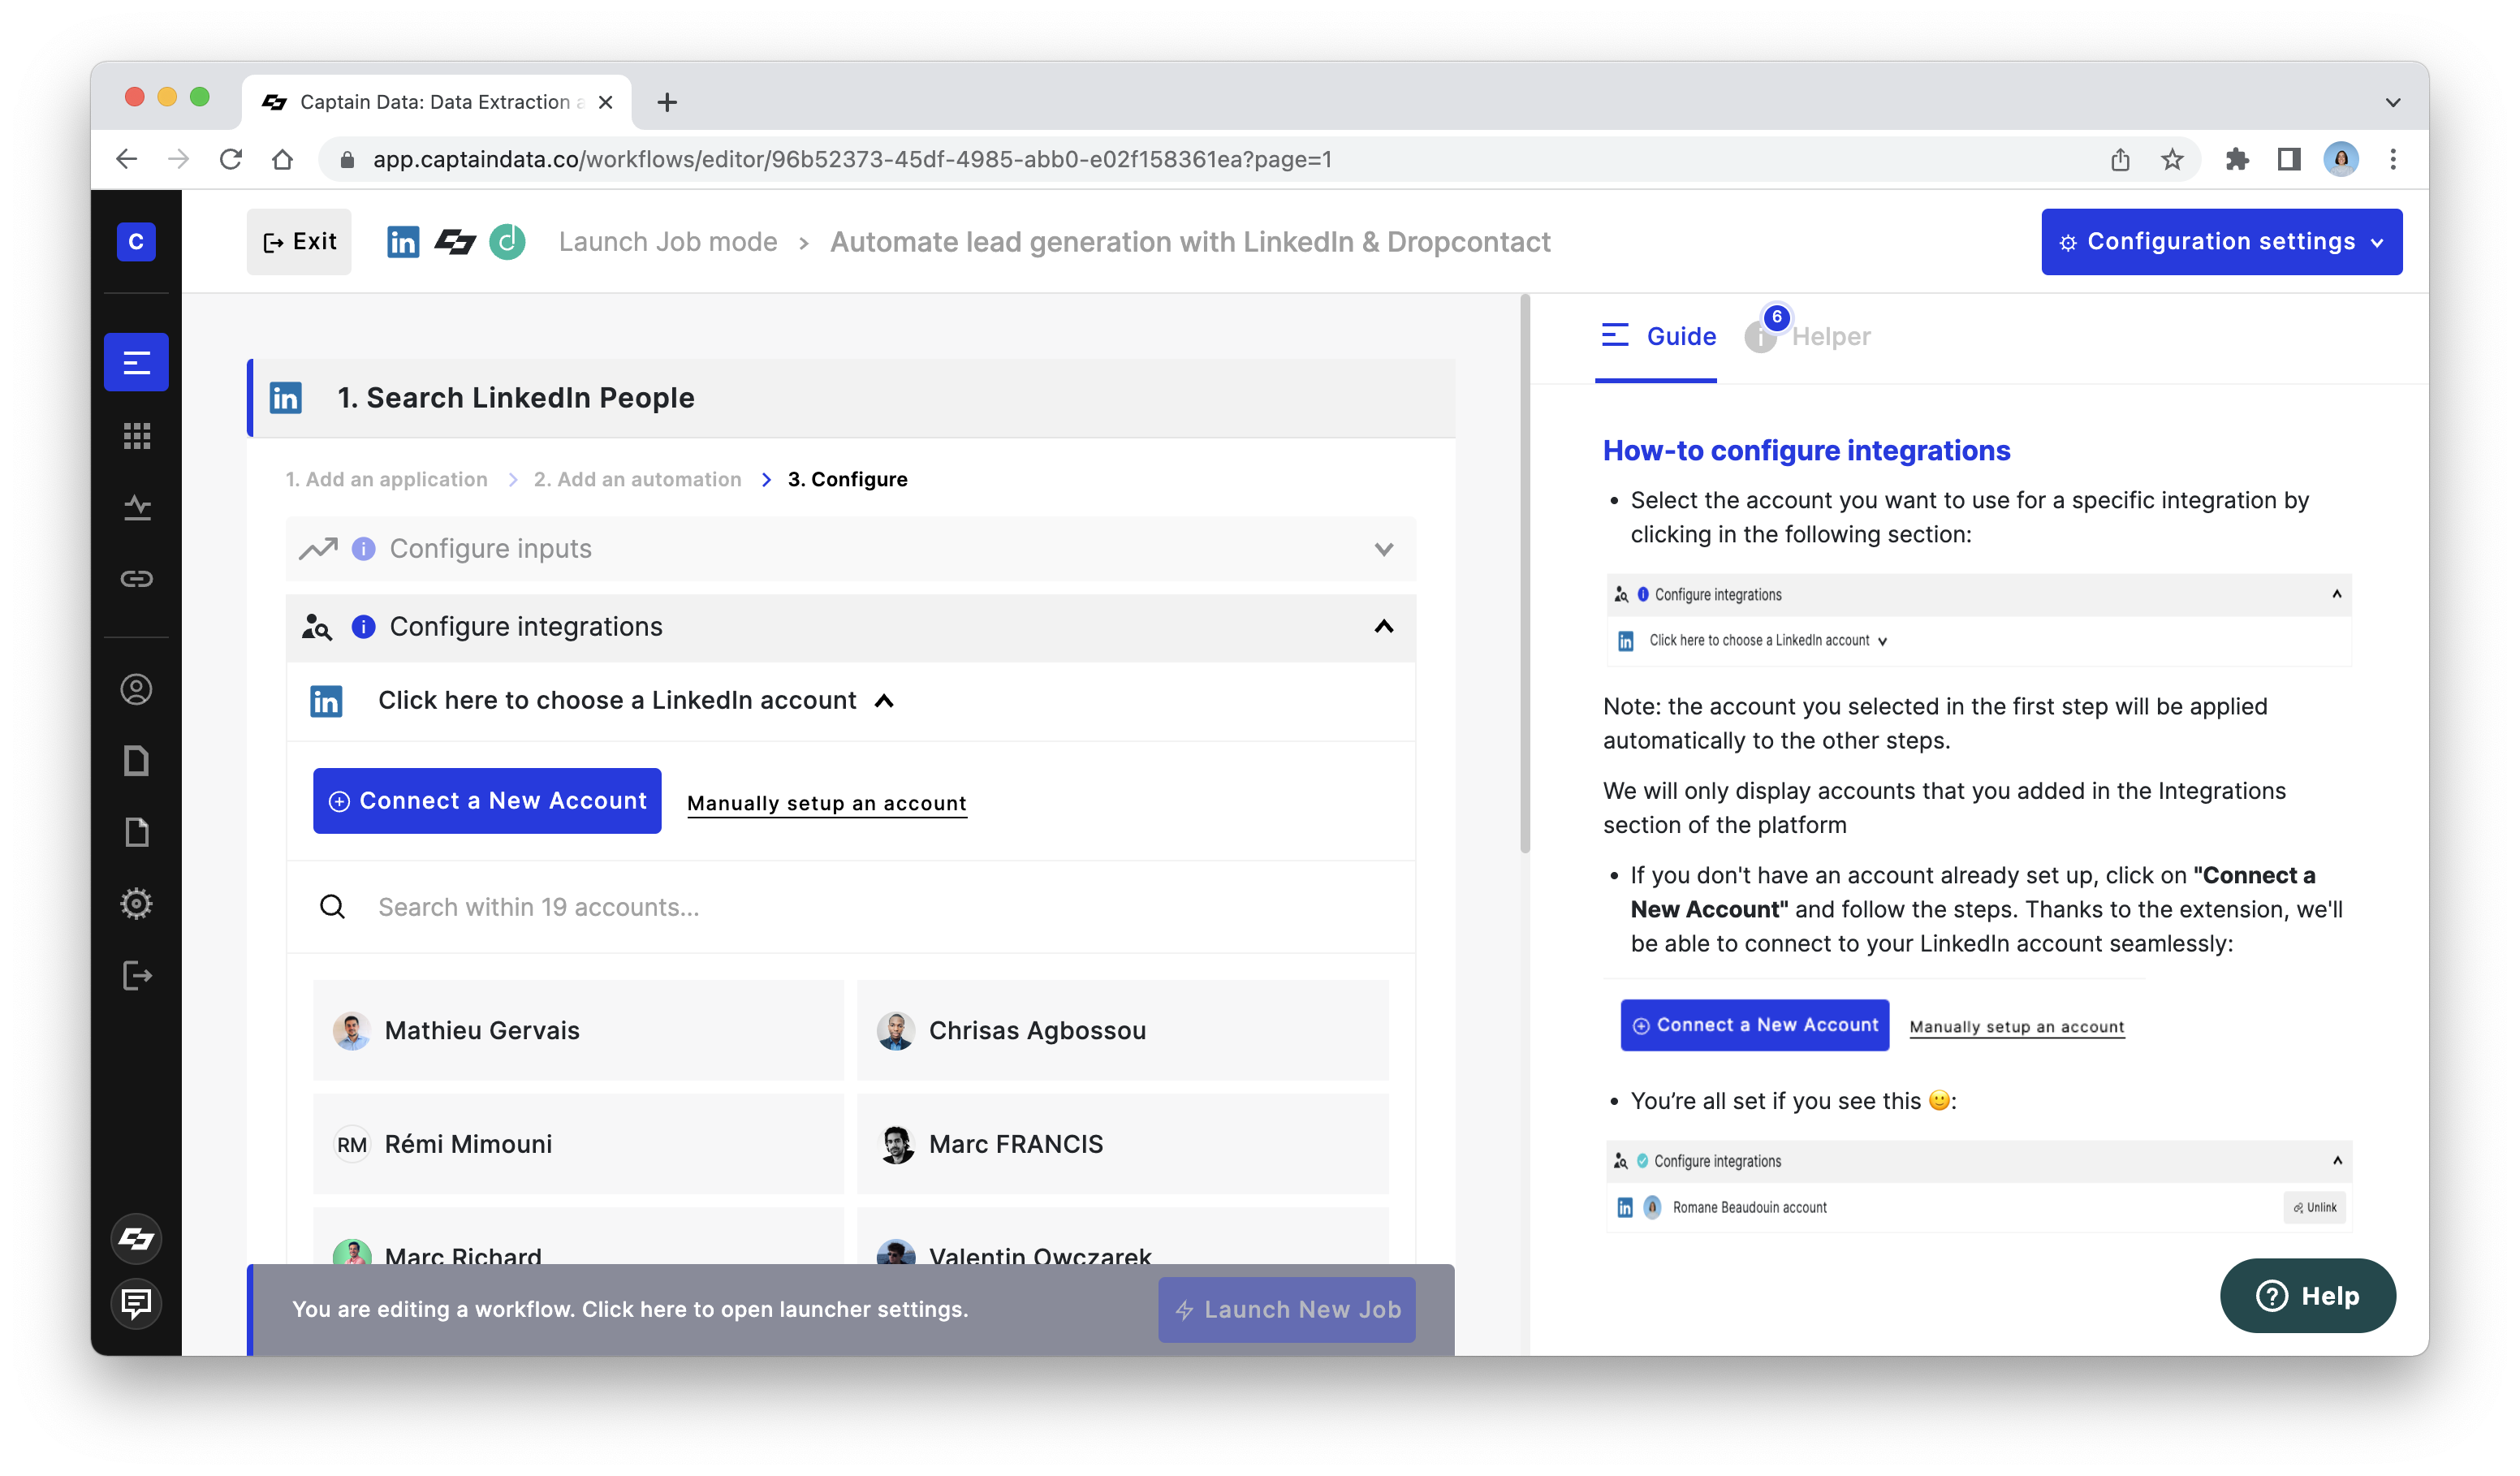Click How-to configure integrations heading
Screen dimensions: 2520x1476
(1806, 451)
